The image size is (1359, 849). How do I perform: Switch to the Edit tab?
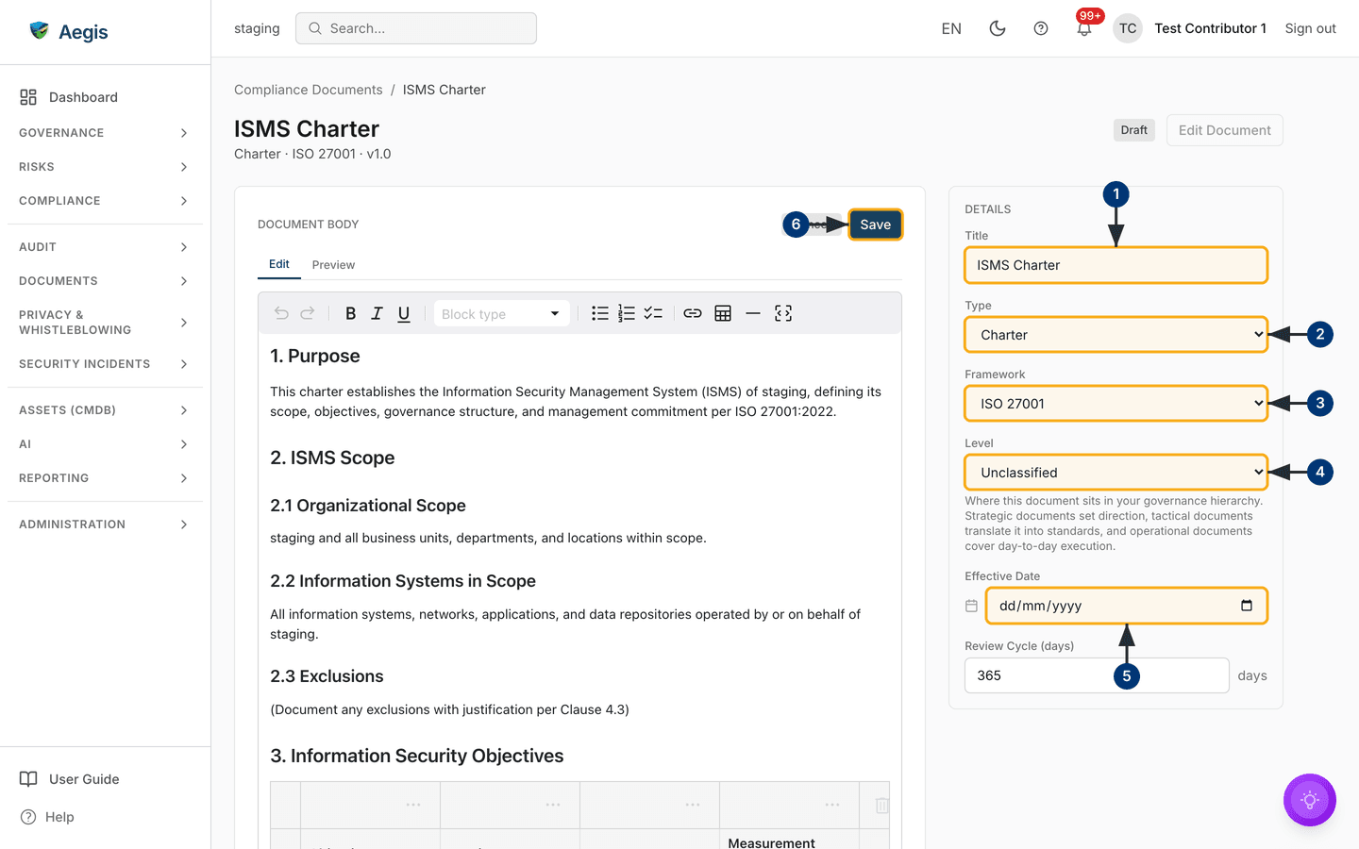[x=279, y=264]
